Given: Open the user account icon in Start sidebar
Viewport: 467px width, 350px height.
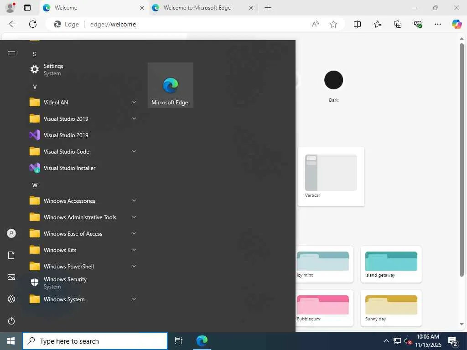Looking at the screenshot, I should (x=11, y=233).
